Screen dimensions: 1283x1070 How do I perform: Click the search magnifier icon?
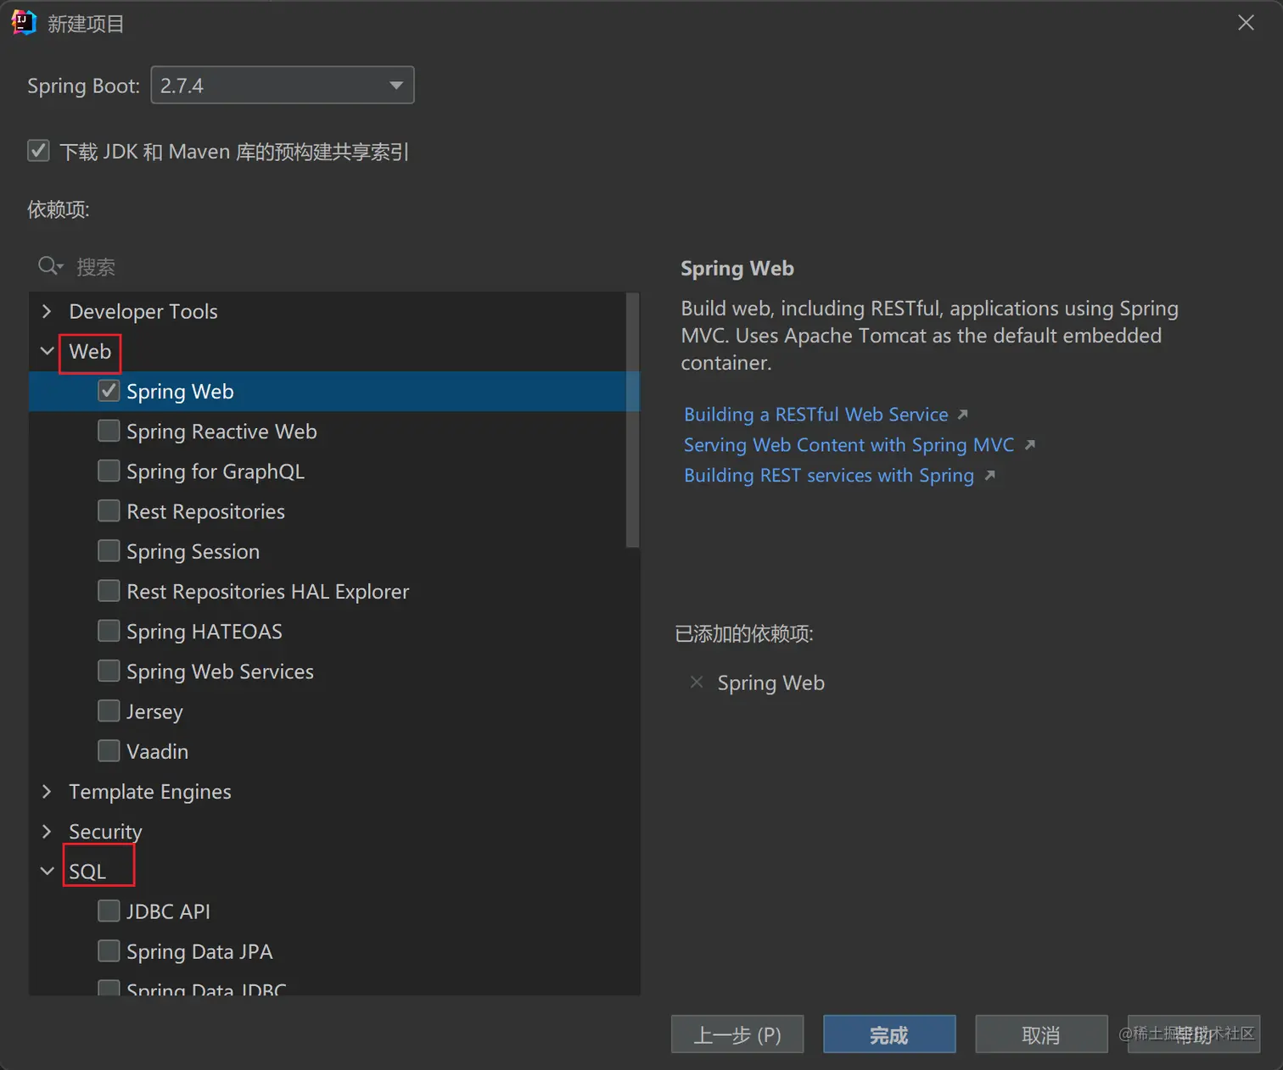click(50, 266)
